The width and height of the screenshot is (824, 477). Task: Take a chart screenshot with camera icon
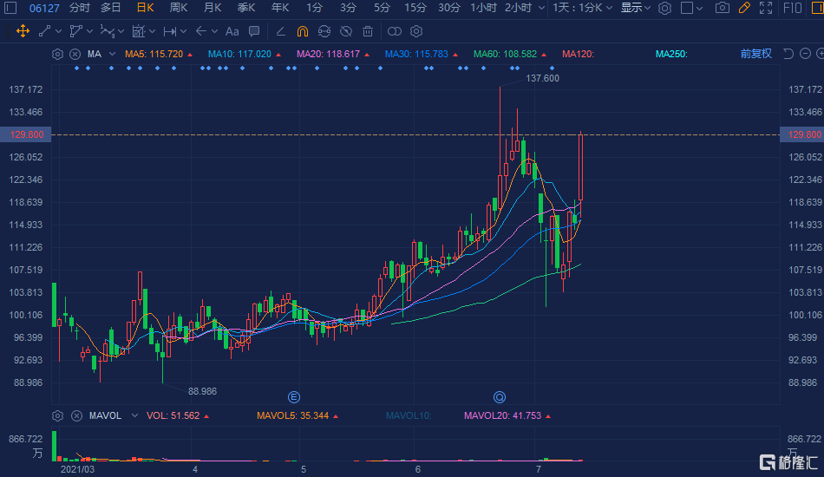tap(722, 8)
